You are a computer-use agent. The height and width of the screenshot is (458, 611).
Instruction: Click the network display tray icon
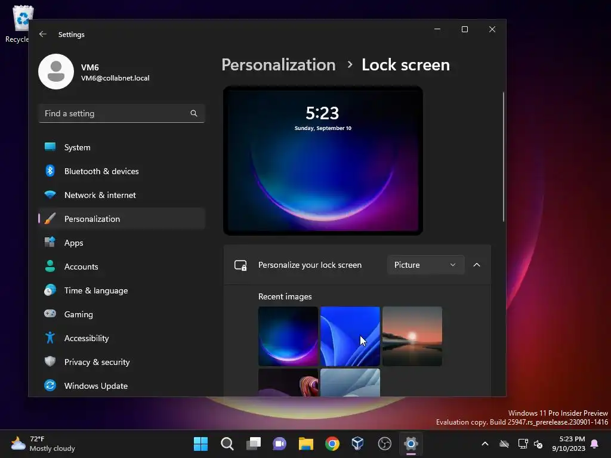coord(523,444)
